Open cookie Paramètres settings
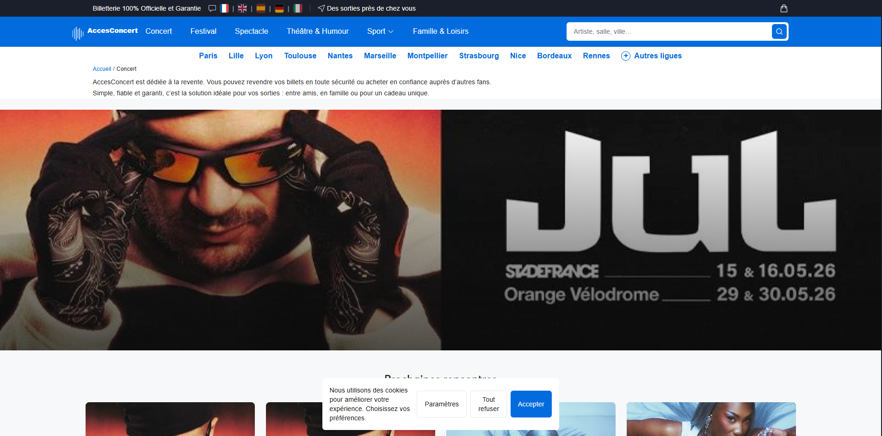Image resolution: width=882 pixels, height=436 pixels. coord(441,404)
